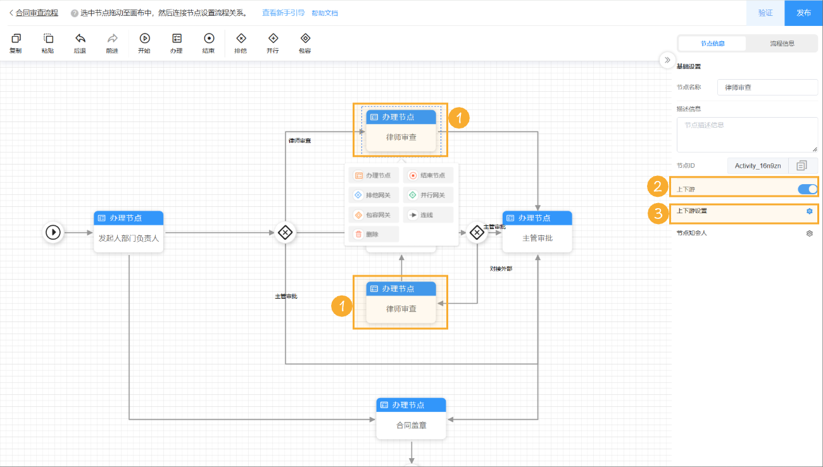Click the 发布 publish button

tap(803, 13)
